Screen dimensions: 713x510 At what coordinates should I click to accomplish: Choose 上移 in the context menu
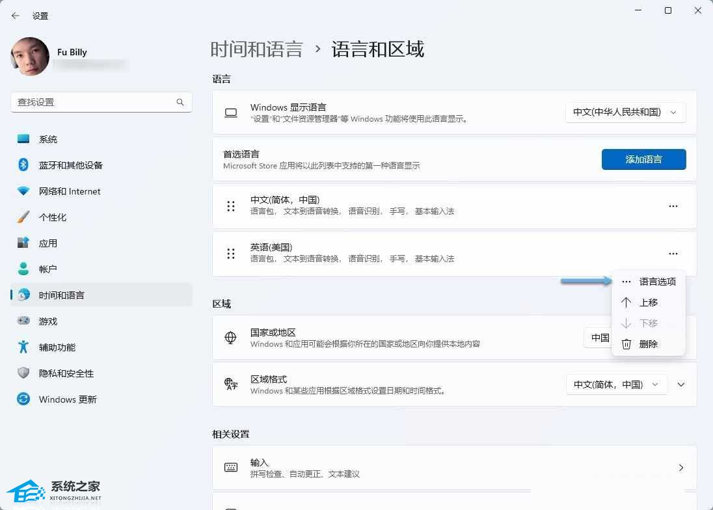coord(649,302)
